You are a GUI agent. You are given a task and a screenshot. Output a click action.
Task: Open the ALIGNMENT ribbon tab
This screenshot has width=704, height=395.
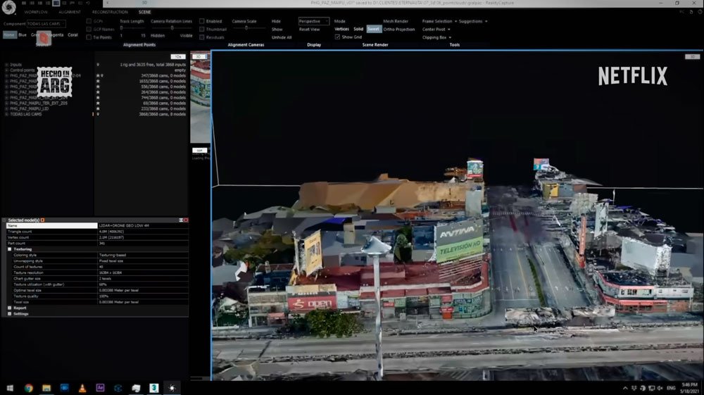point(70,12)
